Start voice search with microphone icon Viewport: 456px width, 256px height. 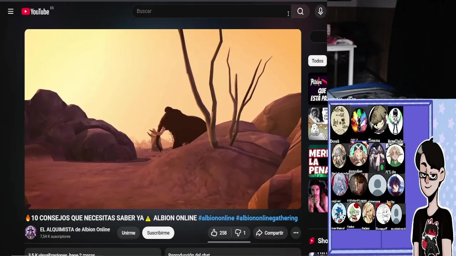point(321,11)
